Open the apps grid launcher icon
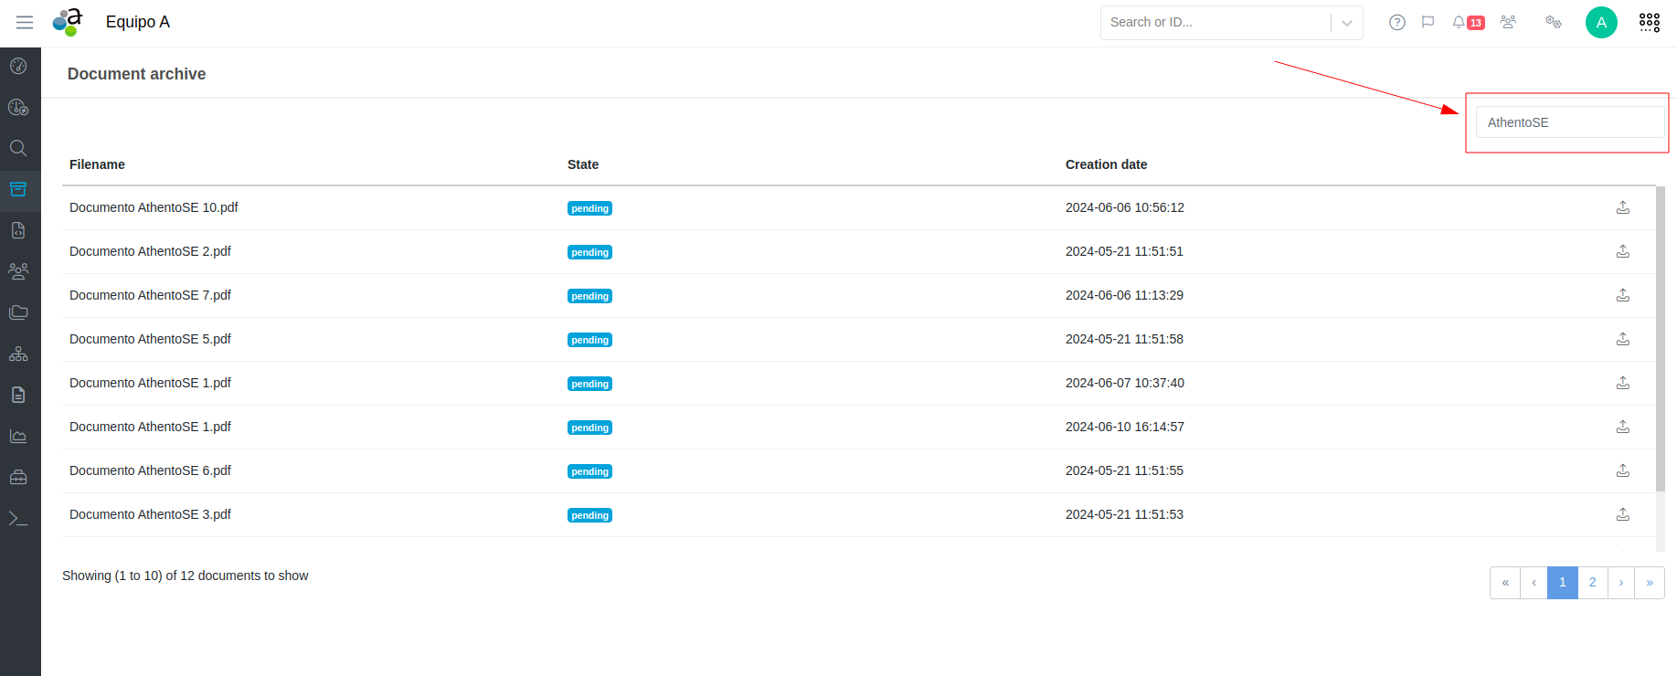 (x=1649, y=22)
